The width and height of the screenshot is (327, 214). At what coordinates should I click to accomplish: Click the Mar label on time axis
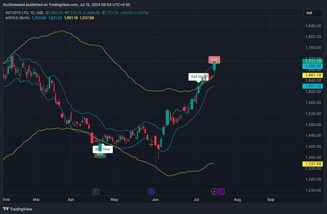(36, 200)
